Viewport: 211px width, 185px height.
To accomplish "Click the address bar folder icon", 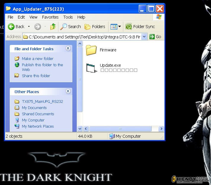I will [25, 37].
